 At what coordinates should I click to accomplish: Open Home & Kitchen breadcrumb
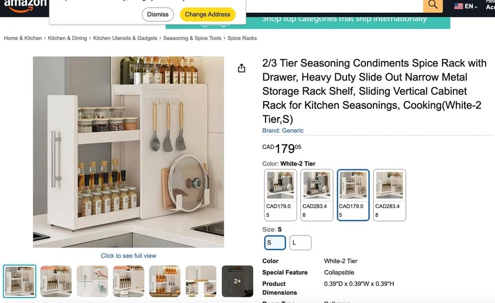click(23, 38)
